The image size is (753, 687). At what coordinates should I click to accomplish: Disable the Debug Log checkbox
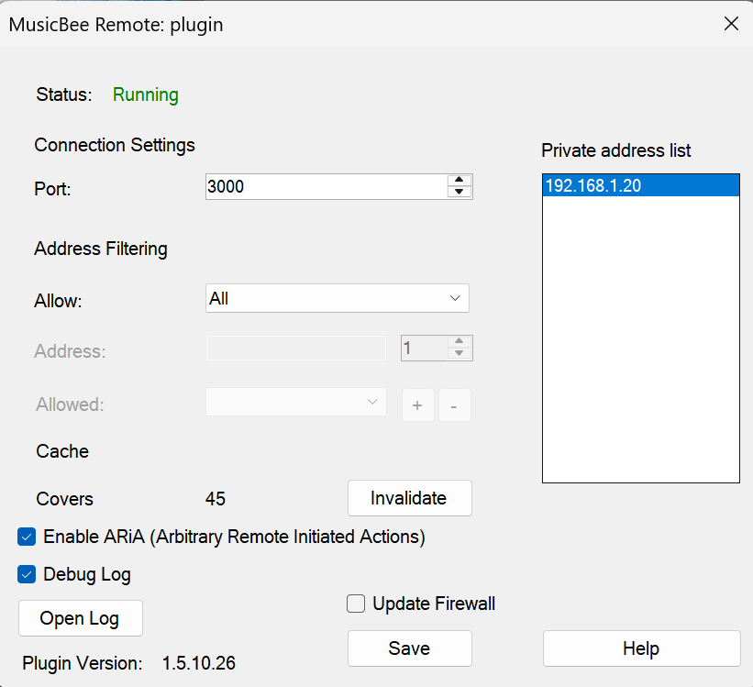(27, 575)
